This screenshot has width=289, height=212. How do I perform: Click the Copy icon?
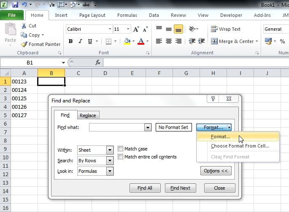pos(24,35)
